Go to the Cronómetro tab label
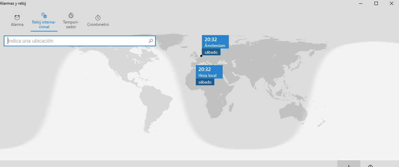This screenshot has width=399, height=167. (98, 24)
